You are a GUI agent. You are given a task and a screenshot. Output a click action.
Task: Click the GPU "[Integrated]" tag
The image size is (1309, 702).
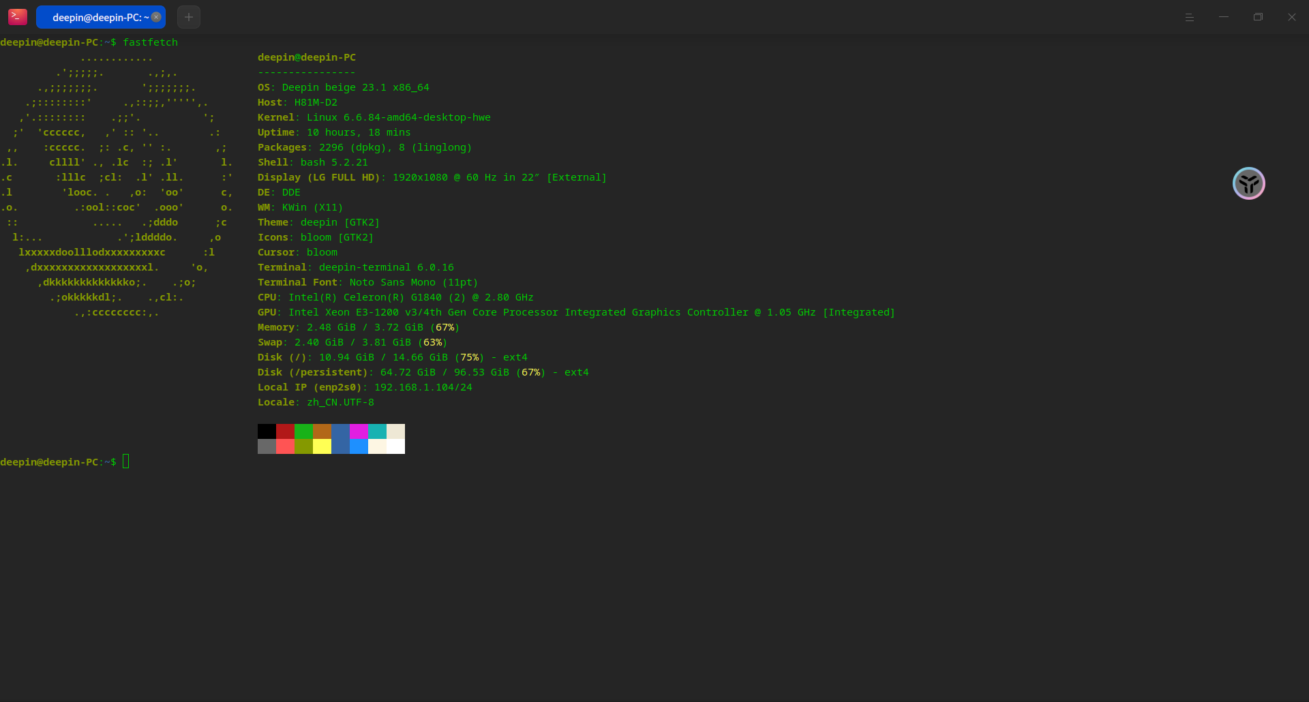[x=859, y=312]
